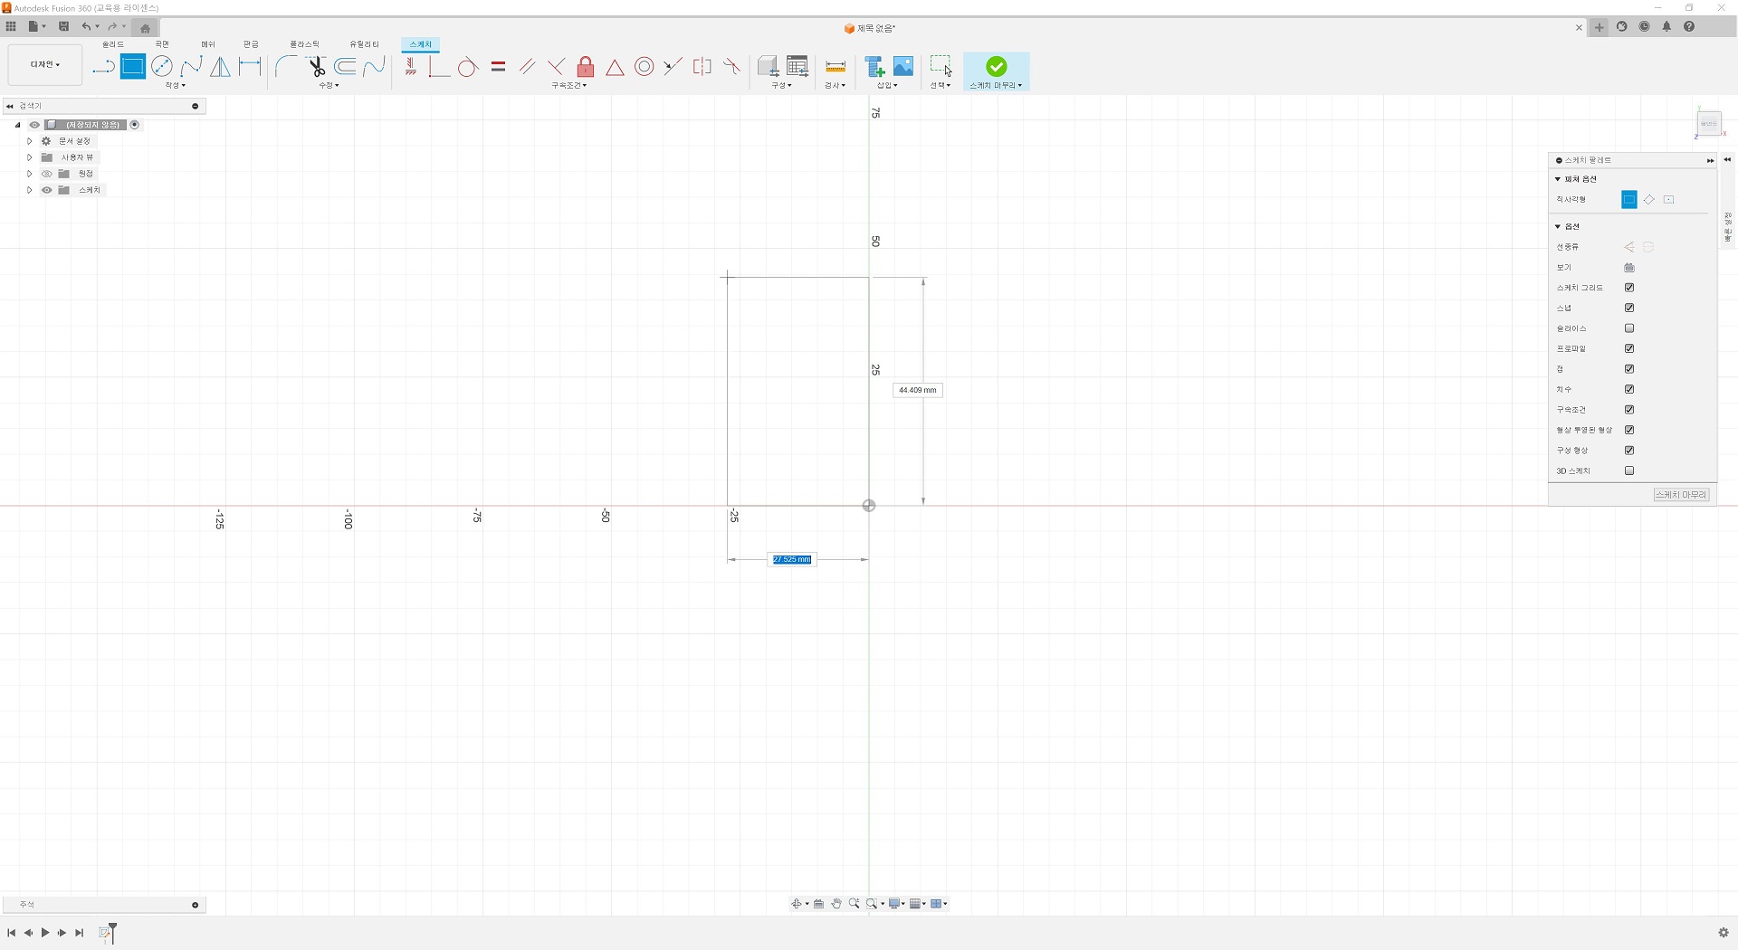Toggle 프로파일 checkbox
This screenshot has width=1738, height=950.
coord(1629,348)
